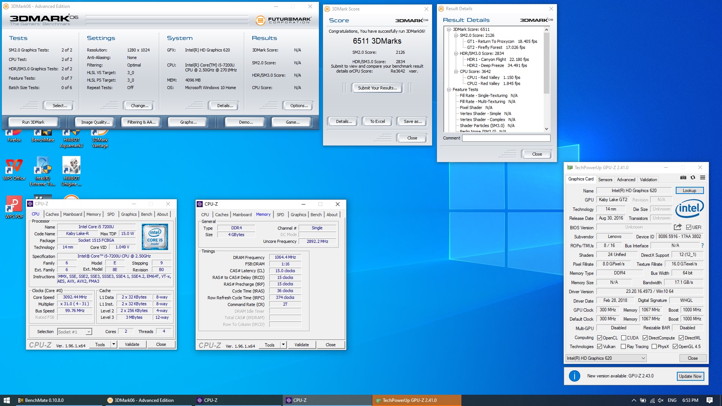Viewport: 722px width, 406px height.
Task: Select GT1 - Return To Proxycon row
Action: click(x=502, y=41)
